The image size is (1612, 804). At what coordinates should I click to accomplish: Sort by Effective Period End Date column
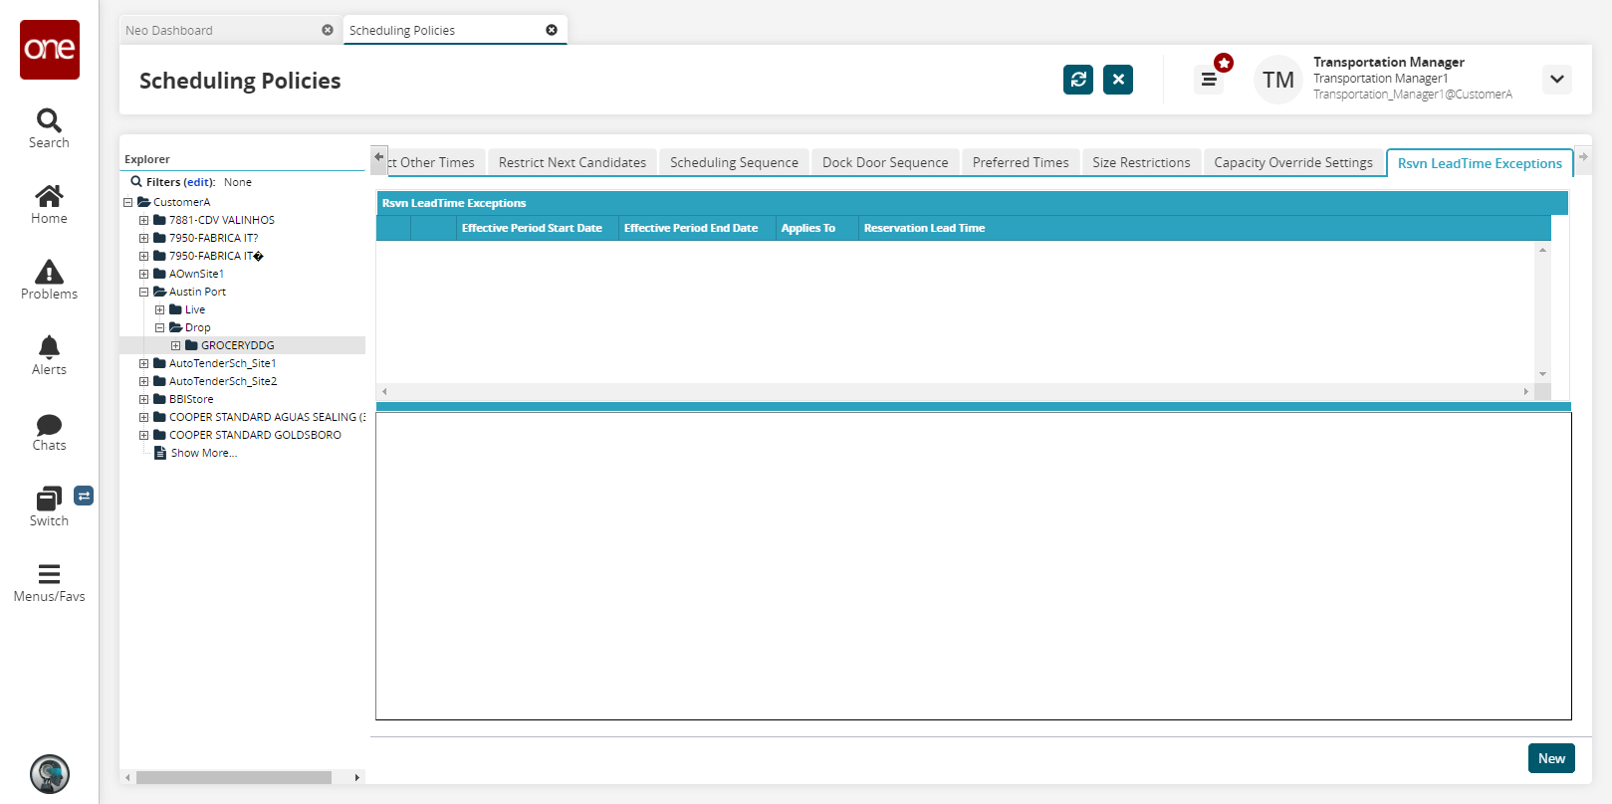tap(697, 228)
